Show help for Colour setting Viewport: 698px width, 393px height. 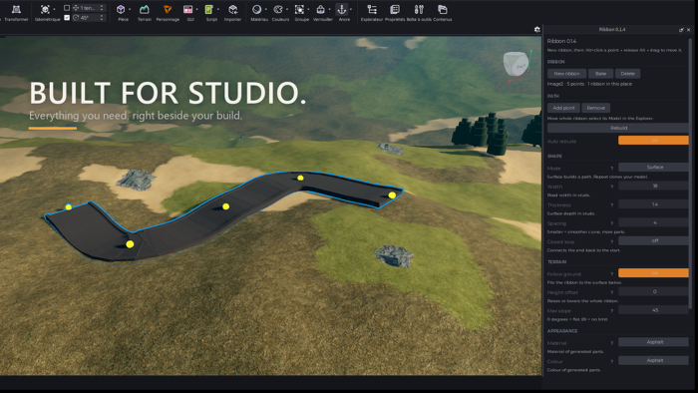tap(611, 361)
